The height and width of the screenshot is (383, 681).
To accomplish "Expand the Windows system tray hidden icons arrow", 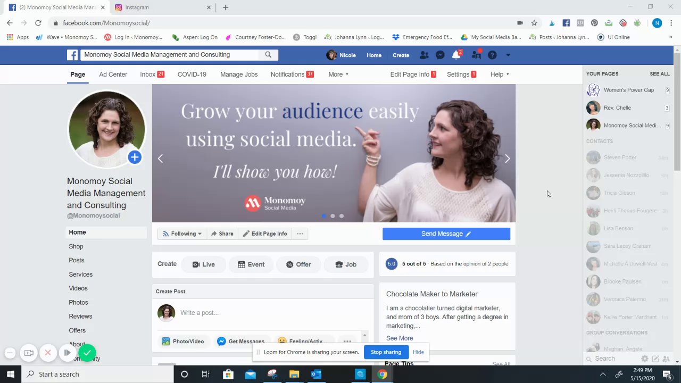I will click(603, 374).
